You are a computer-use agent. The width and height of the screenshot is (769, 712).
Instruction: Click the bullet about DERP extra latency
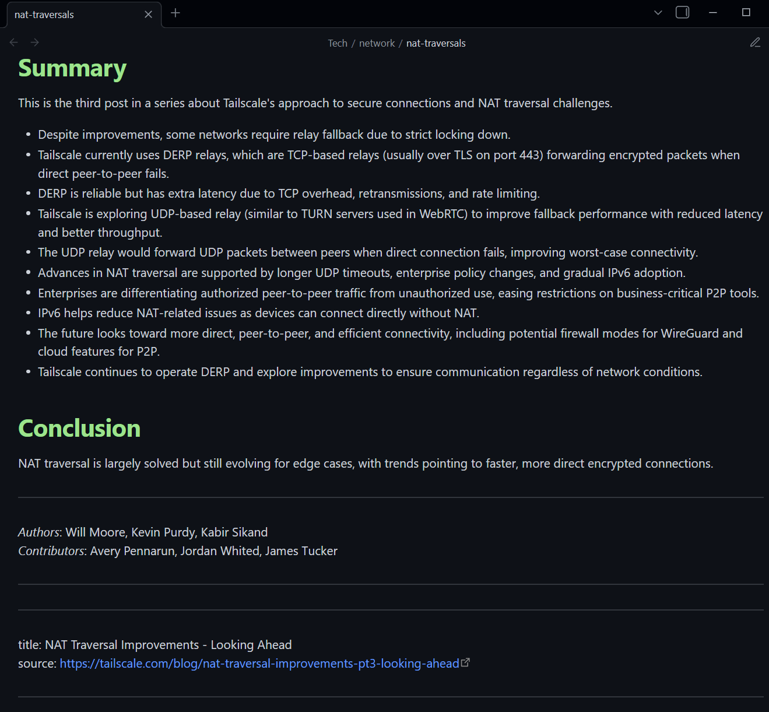point(289,194)
